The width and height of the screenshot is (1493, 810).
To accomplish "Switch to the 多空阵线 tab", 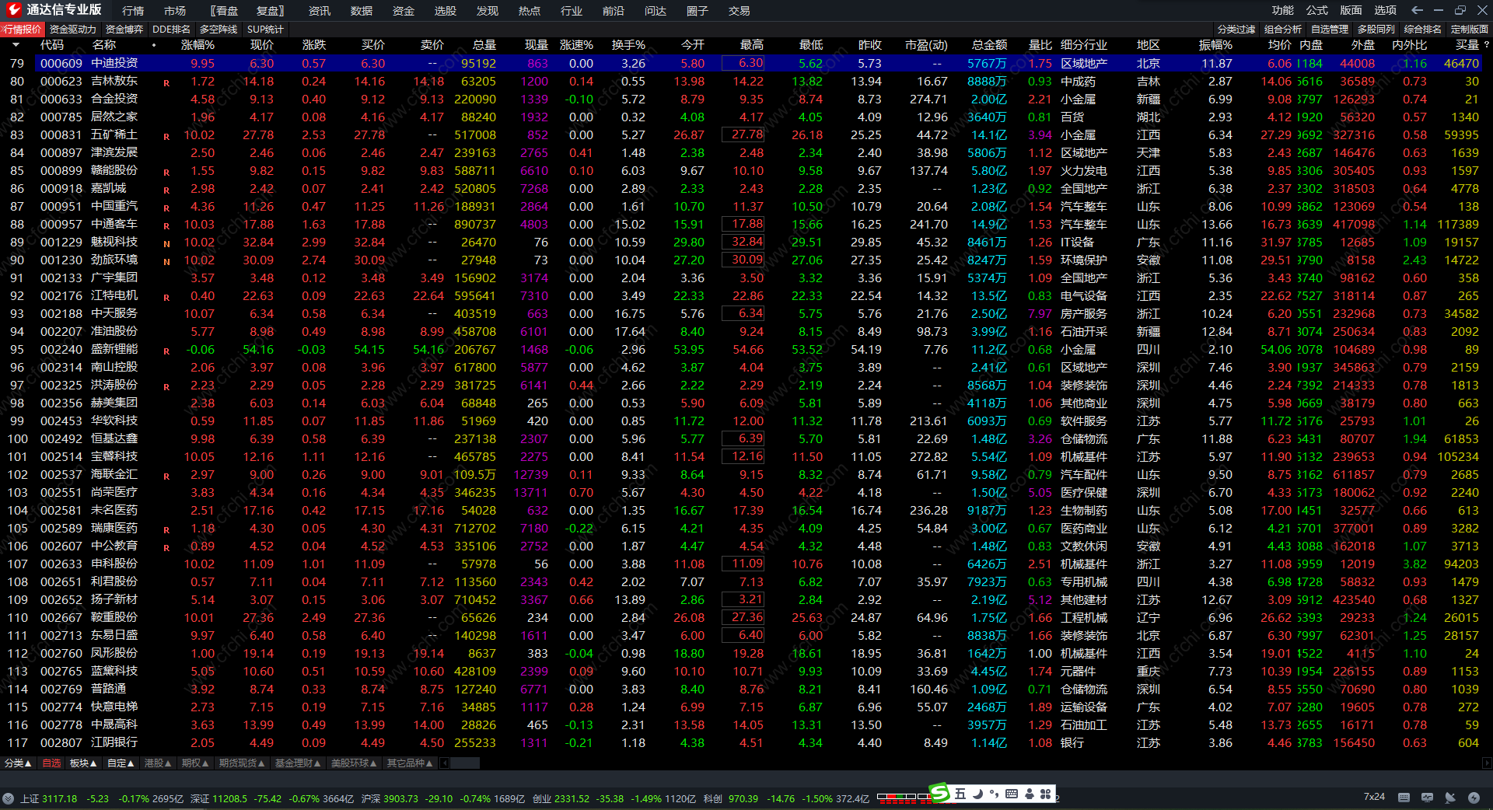I will pyautogui.click(x=219, y=30).
